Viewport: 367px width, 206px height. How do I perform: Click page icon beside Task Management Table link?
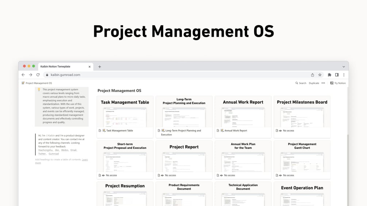click(100, 131)
